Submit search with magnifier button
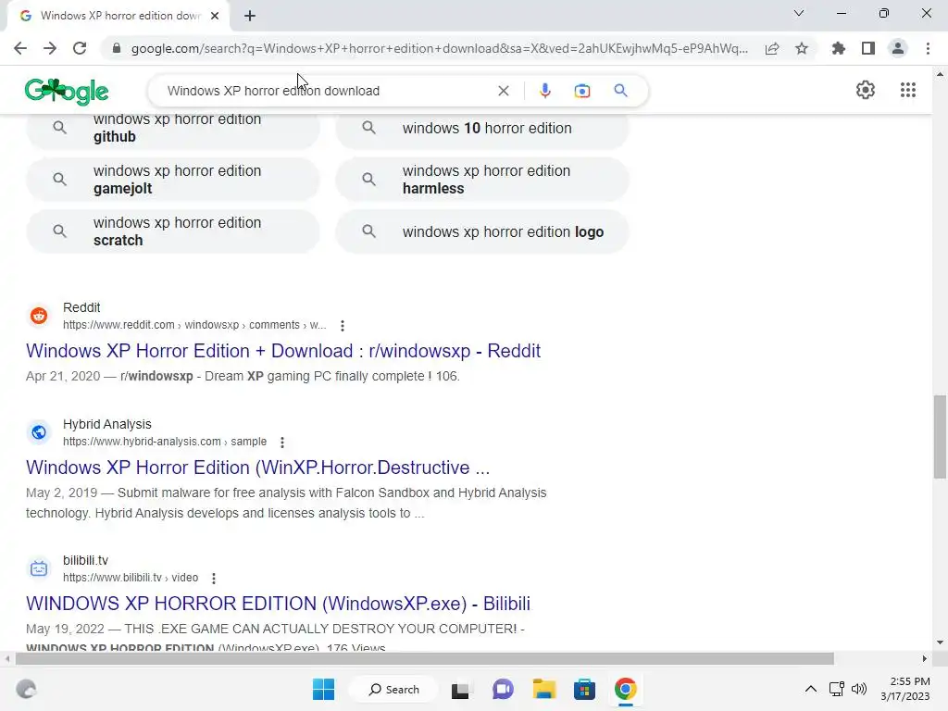 point(620,91)
